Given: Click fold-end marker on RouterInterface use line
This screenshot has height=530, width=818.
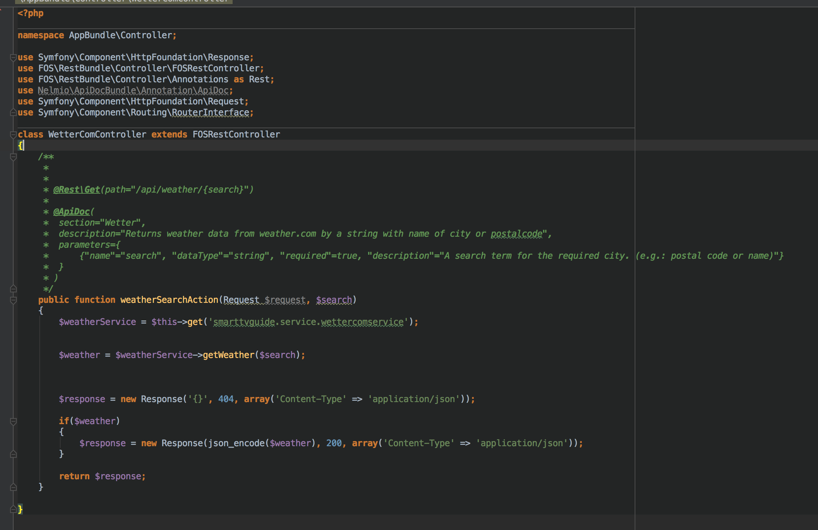Looking at the screenshot, I should click(13, 112).
